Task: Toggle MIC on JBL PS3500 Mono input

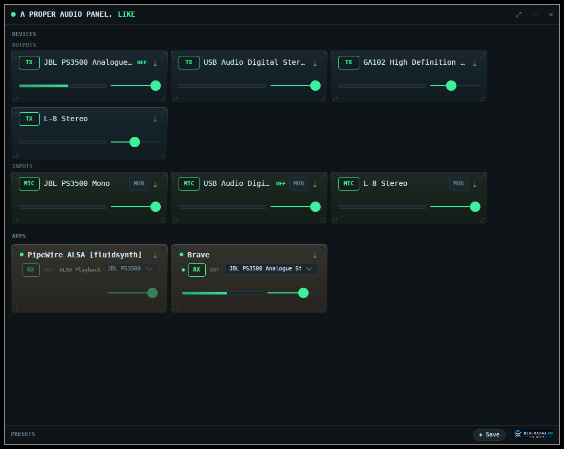Action: click(29, 184)
